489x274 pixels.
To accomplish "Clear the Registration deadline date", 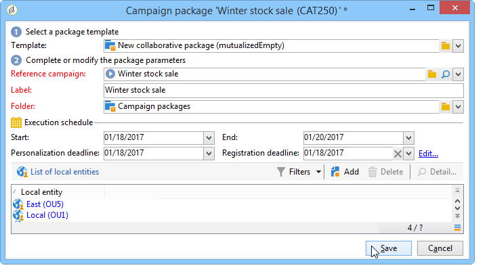I will 398,154.
